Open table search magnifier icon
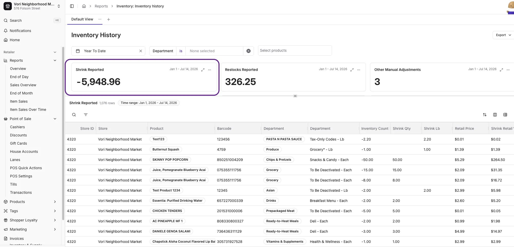 click(x=74, y=115)
